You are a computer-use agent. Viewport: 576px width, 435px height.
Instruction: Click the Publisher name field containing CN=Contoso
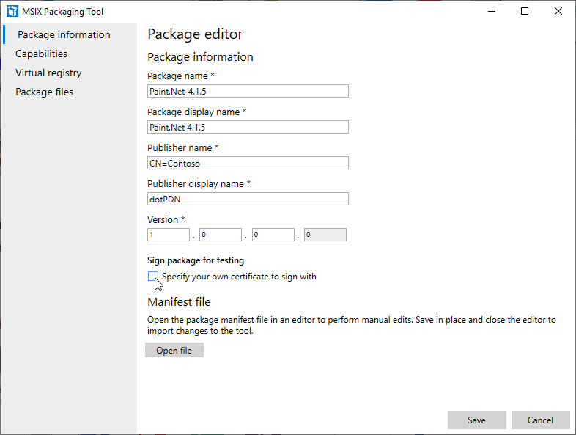[248, 163]
